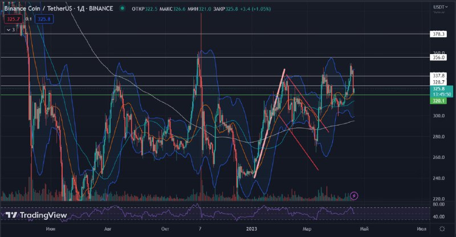Click the ОТКР opening value 322.5
The height and width of the screenshot is (237, 456).
151,9
